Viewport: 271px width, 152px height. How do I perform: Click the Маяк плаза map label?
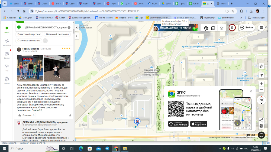point(121,98)
